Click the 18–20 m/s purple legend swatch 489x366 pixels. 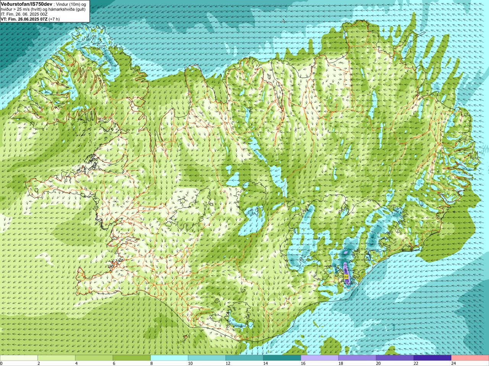[357, 358]
